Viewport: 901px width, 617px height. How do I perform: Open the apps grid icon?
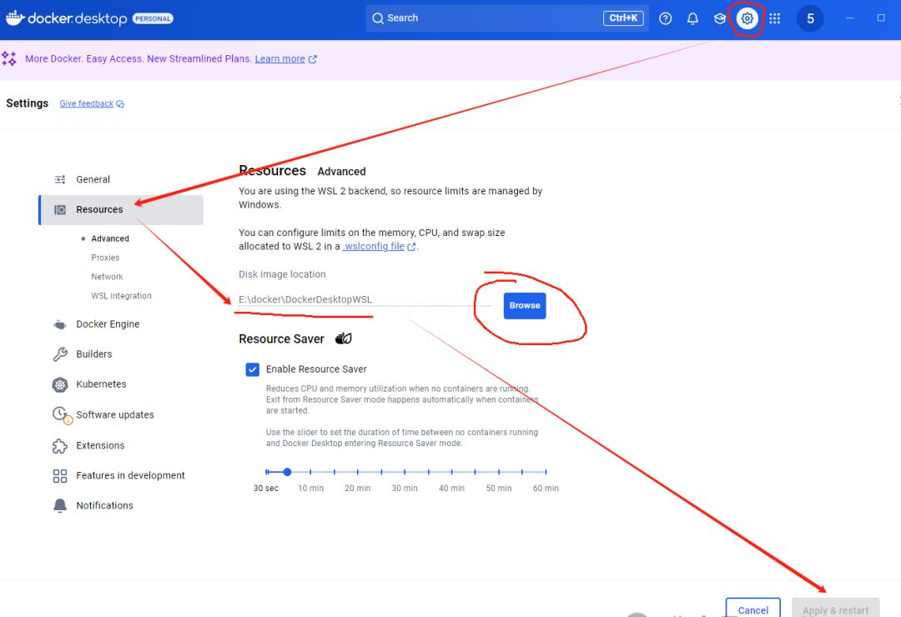(775, 18)
